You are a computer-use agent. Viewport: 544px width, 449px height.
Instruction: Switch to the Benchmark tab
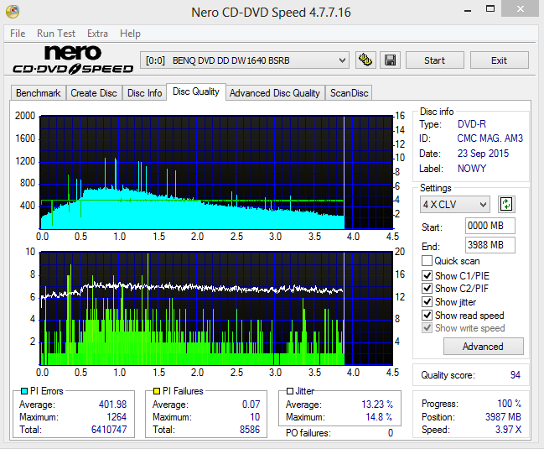39,93
